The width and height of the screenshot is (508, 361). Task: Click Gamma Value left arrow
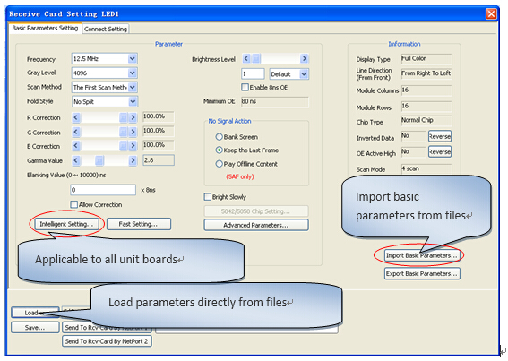click(76, 160)
